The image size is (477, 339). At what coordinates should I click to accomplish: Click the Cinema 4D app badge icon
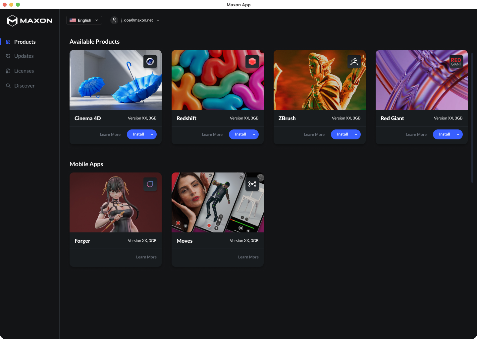tap(150, 62)
